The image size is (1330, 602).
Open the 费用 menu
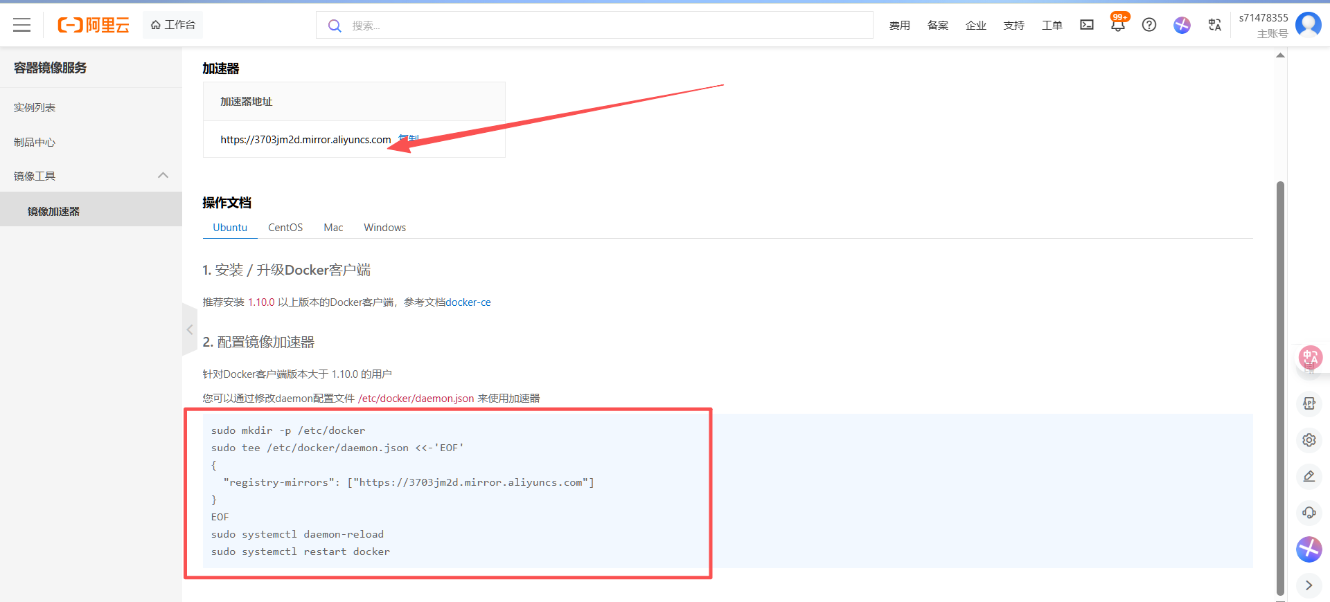[899, 26]
